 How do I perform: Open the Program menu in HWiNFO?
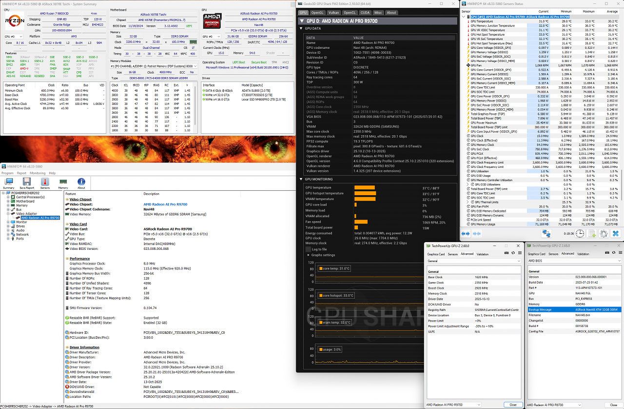pos(7,173)
